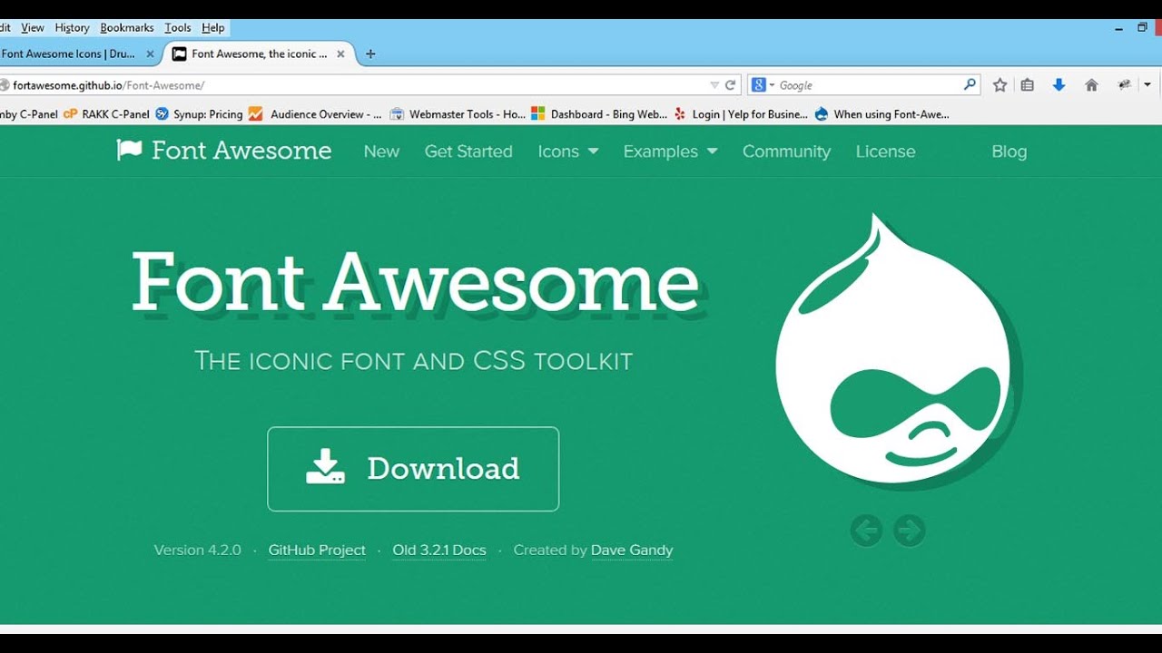
Task: Open the URL history dropdown arrow
Action: coord(714,85)
